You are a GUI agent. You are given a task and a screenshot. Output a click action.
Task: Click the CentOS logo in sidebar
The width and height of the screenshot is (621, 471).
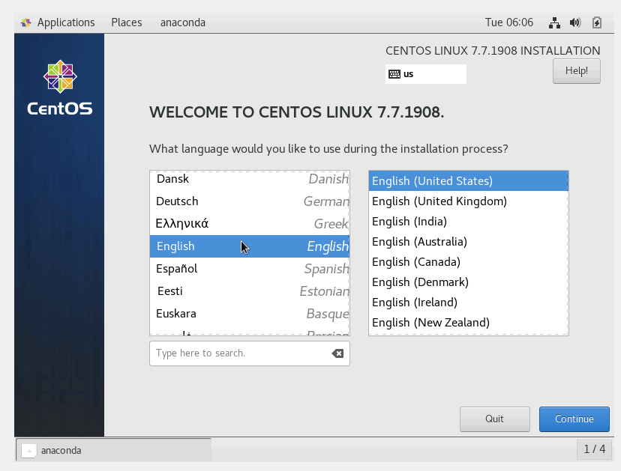tap(60, 88)
